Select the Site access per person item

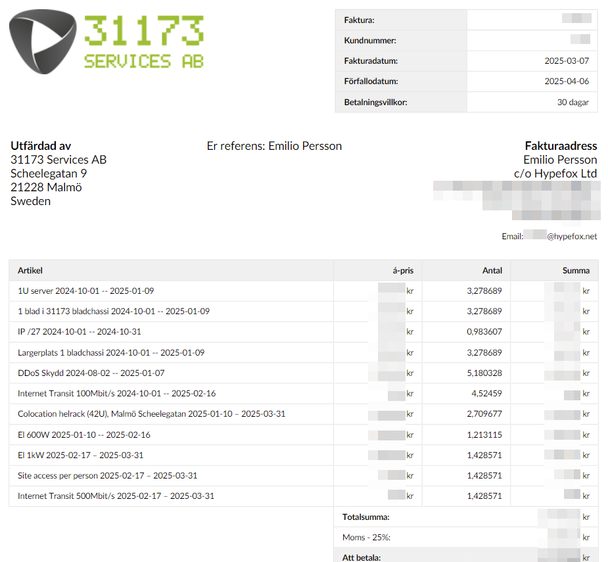coord(107,475)
